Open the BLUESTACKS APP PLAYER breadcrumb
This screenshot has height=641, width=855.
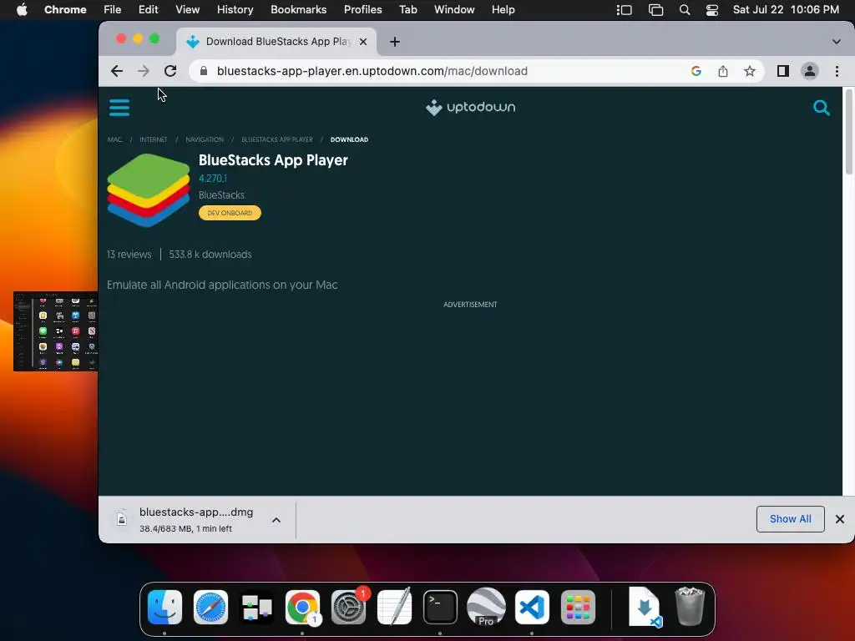[x=277, y=139]
